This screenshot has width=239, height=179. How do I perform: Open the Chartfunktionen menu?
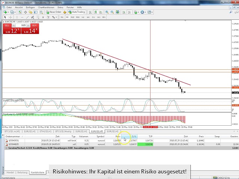[46, 7]
